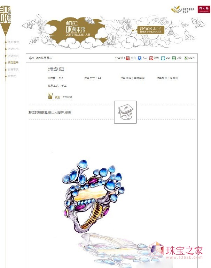
Task: Open the 中华青年精英 foundation logo
Action: 182,9
